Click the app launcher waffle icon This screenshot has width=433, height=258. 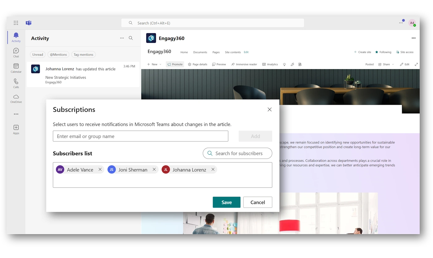16,23
